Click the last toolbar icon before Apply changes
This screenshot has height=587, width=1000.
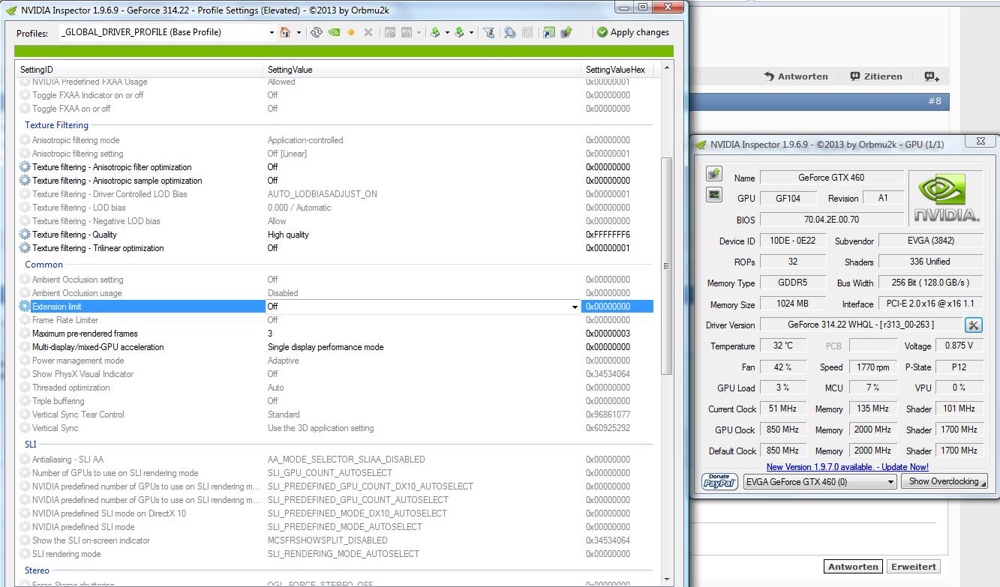[x=566, y=32]
